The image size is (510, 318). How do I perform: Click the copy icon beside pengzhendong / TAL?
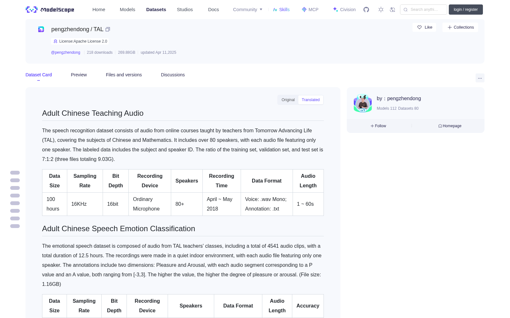(x=108, y=29)
